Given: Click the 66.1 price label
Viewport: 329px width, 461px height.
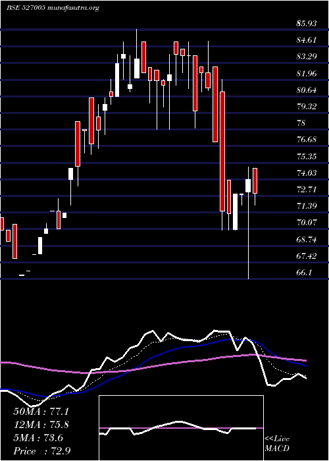Looking at the screenshot, I should tap(303, 272).
